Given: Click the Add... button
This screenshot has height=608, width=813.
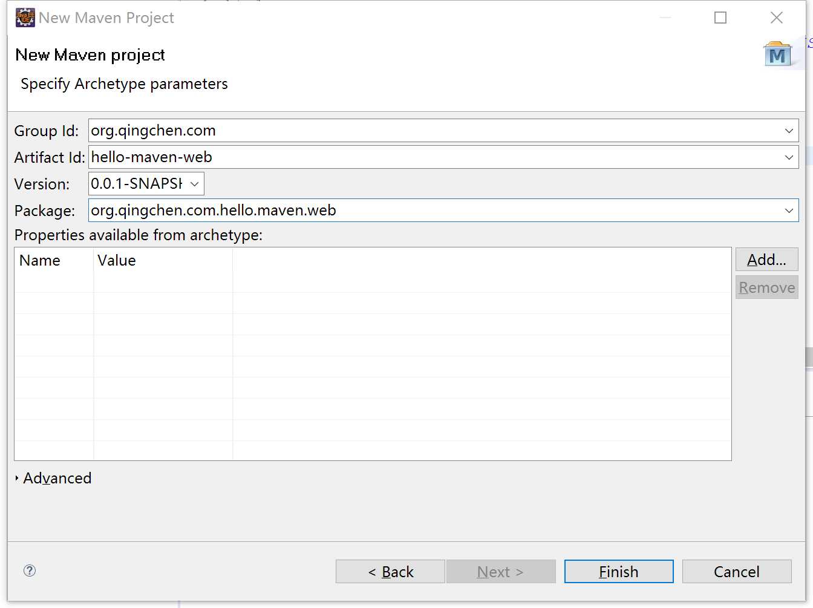Looking at the screenshot, I should tap(767, 260).
